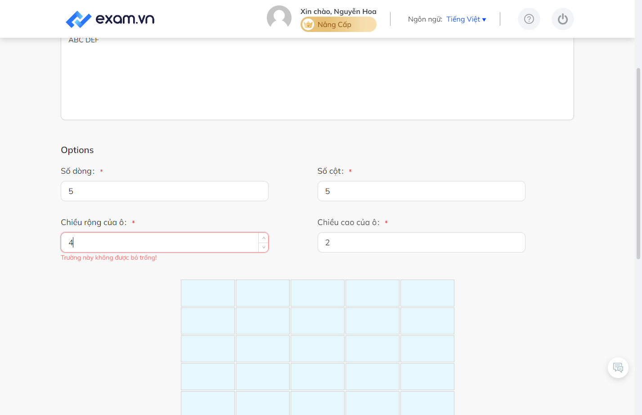Viewport: 642px width, 415px height.
Task: Click the power logout icon
Action: click(x=563, y=19)
